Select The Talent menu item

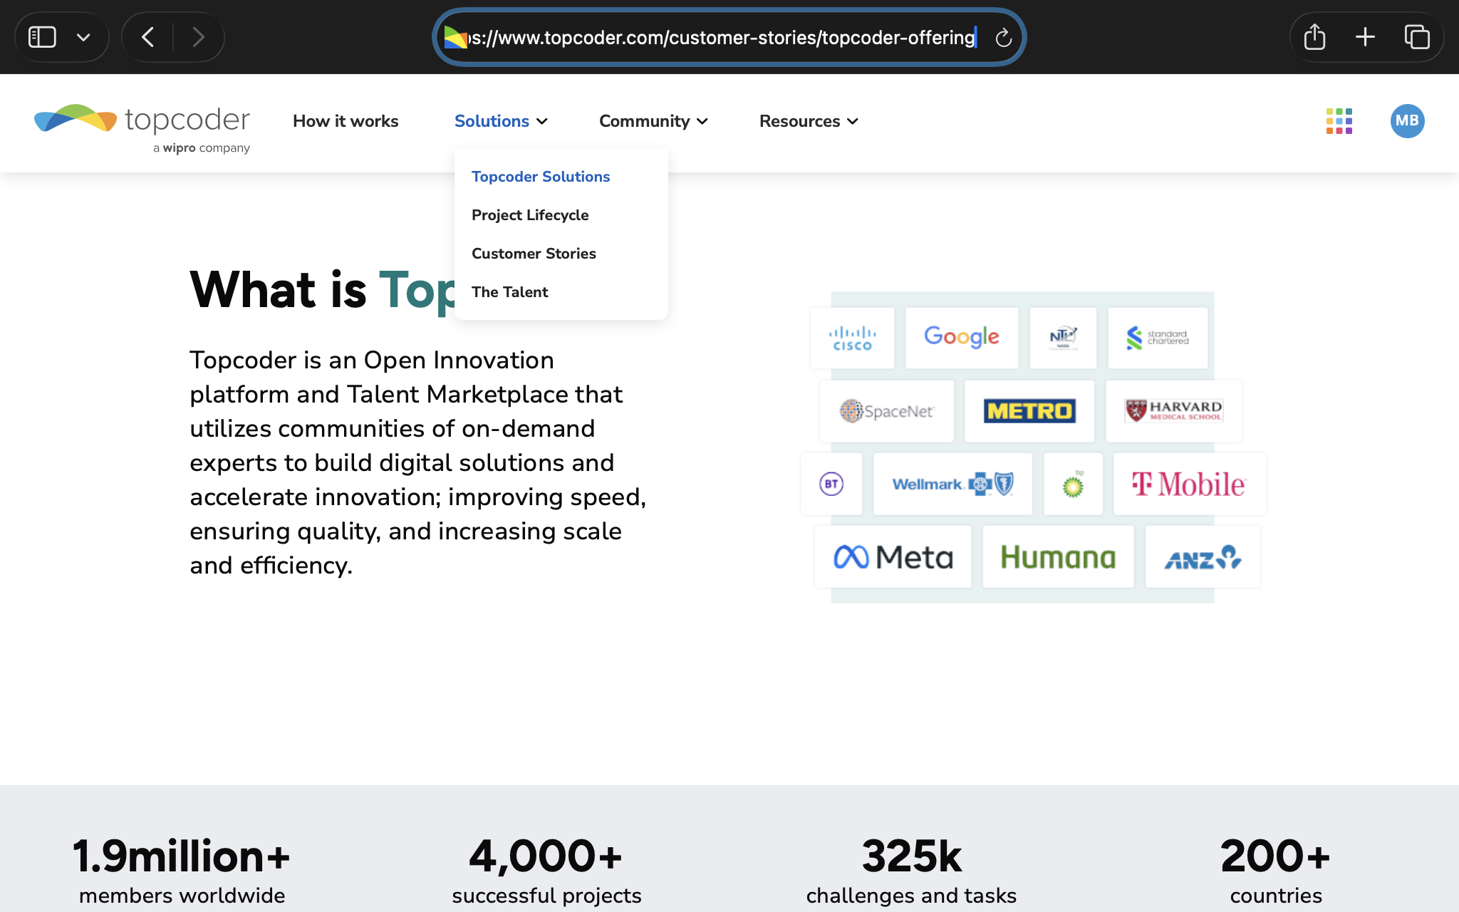click(x=509, y=292)
